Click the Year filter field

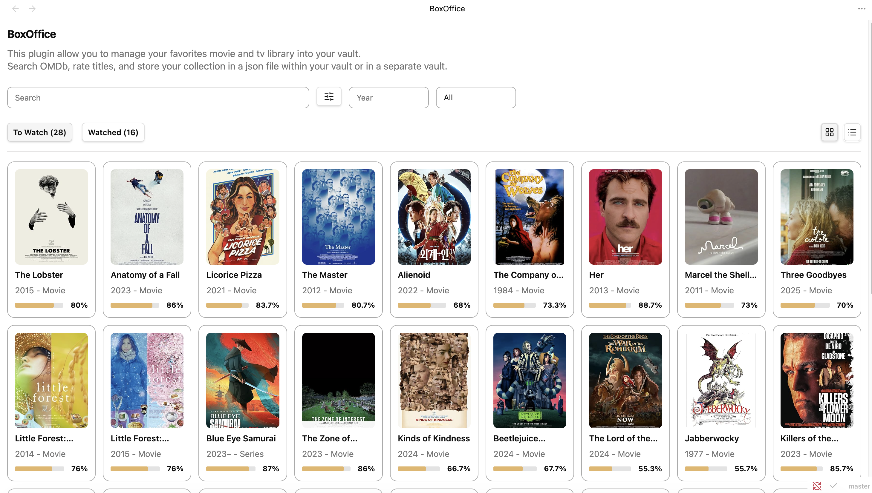point(388,98)
